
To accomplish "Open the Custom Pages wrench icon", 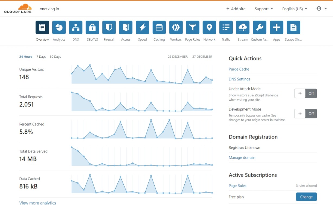I will click(260, 27).
